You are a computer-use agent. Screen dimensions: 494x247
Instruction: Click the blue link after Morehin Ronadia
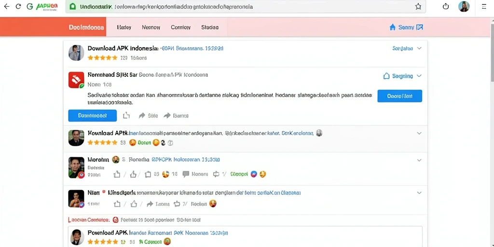click(186, 160)
